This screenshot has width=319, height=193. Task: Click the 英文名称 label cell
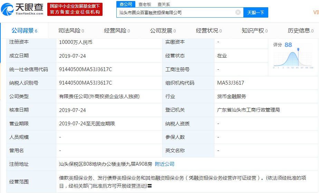tap(188, 151)
